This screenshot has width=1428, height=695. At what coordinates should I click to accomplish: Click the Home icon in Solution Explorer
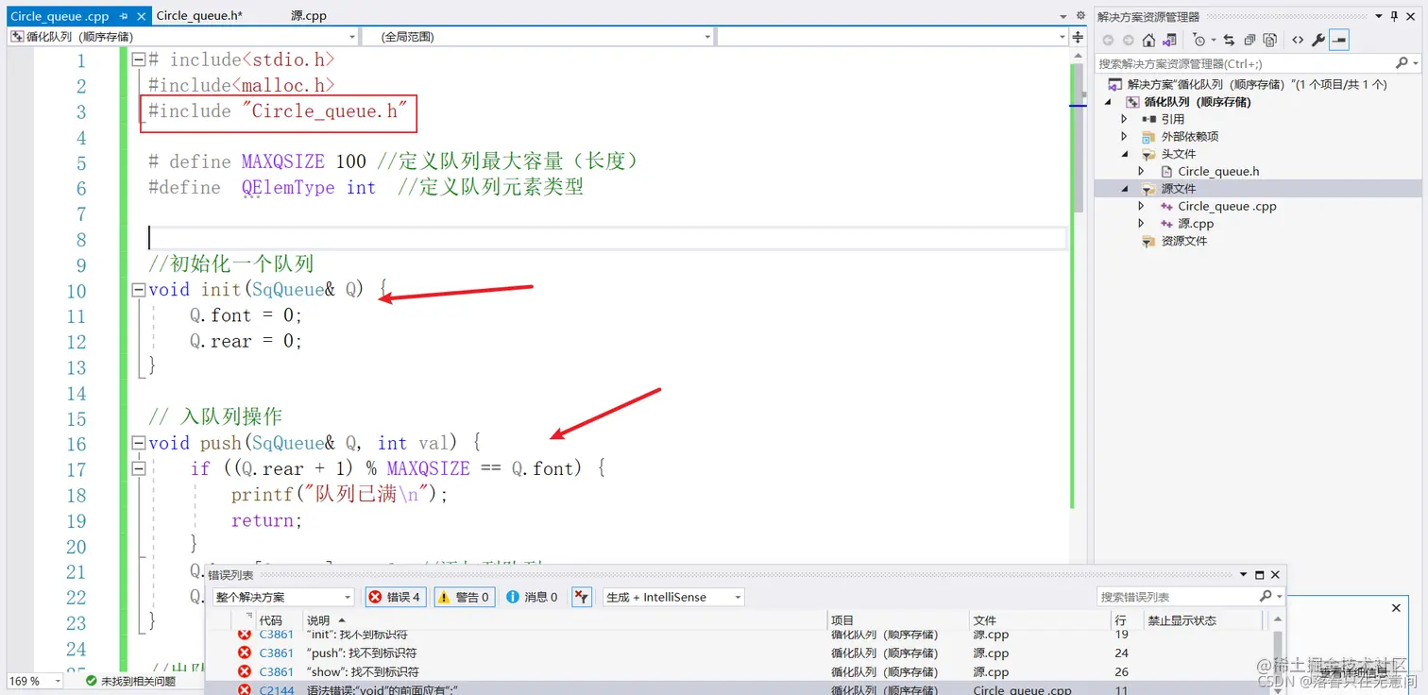pyautogui.click(x=1148, y=40)
